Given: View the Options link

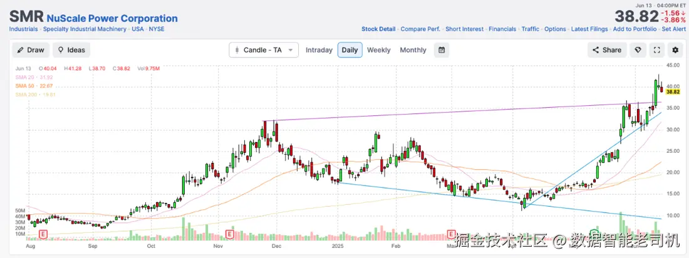Looking at the screenshot, I should coord(555,29).
